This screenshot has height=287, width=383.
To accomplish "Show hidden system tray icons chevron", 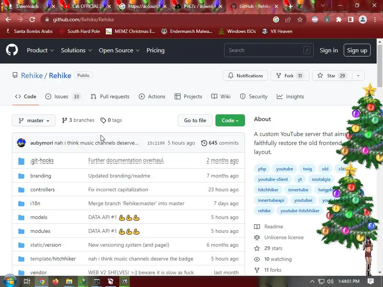I will point(312,281).
